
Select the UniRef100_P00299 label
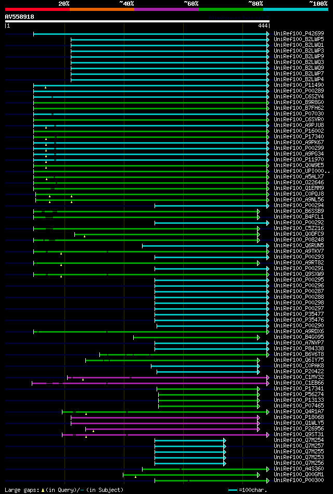tap(299, 148)
